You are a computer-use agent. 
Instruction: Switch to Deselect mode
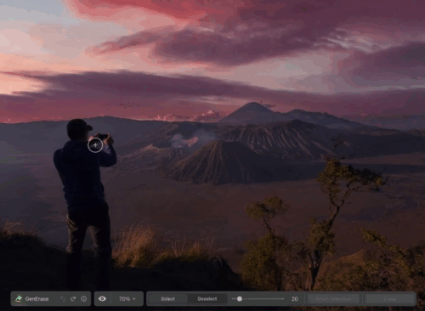pyautogui.click(x=207, y=299)
